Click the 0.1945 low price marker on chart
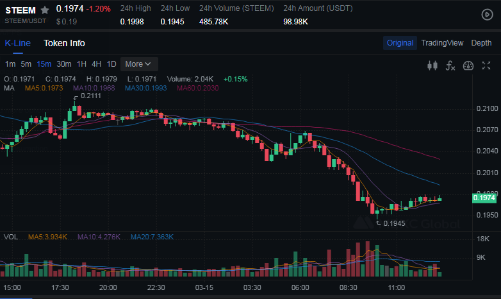 [x=394, y=223]
